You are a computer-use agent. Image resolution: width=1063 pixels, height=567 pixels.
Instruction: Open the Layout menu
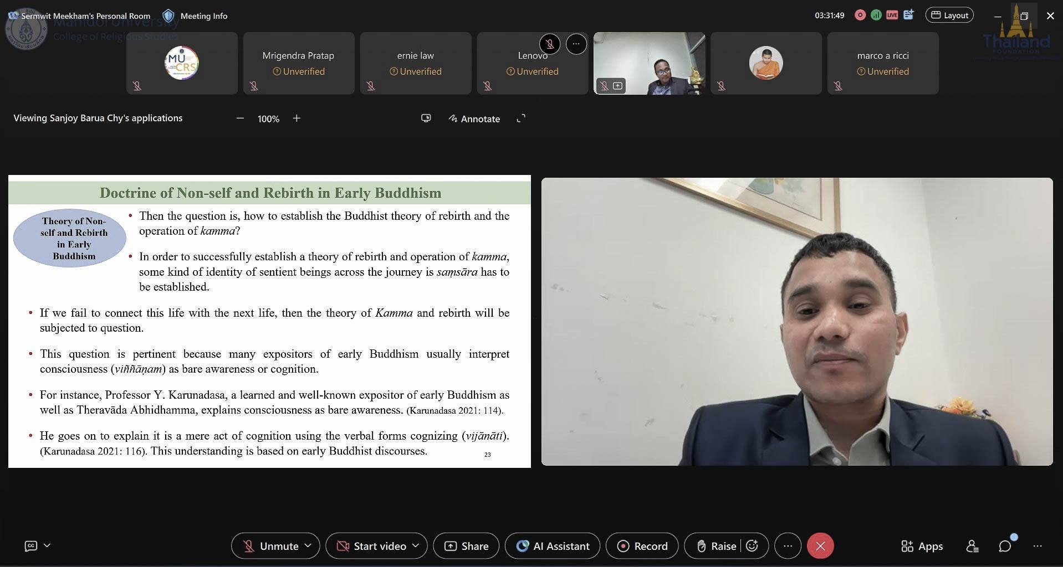pos(949,16)
